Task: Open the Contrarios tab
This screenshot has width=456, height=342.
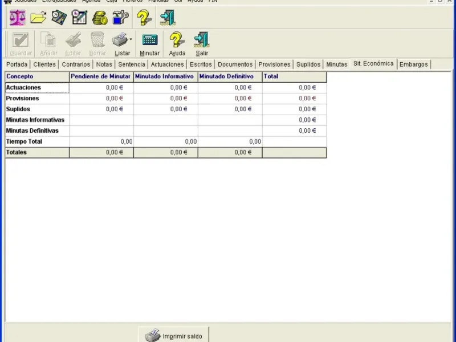Action: (76, 64)
